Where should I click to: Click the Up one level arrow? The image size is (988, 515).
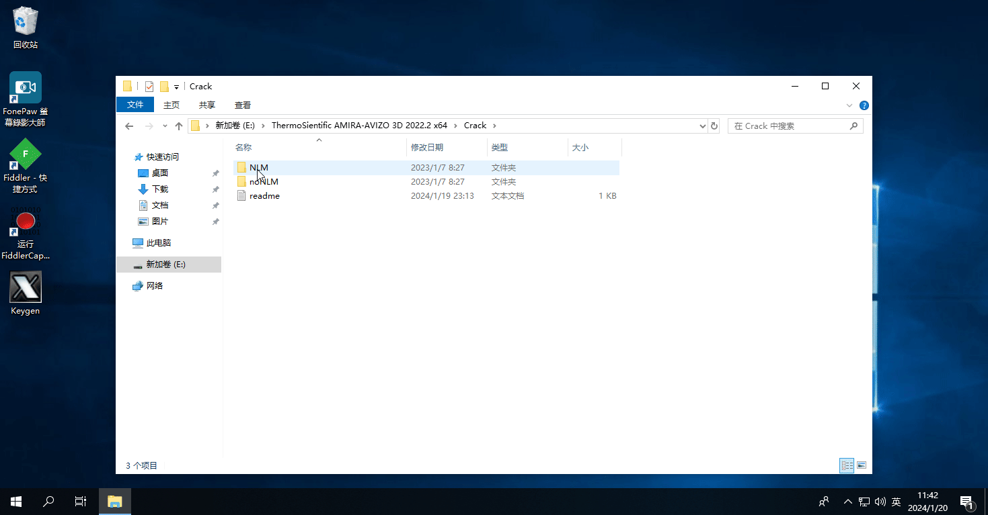click(x=179, y=126)
